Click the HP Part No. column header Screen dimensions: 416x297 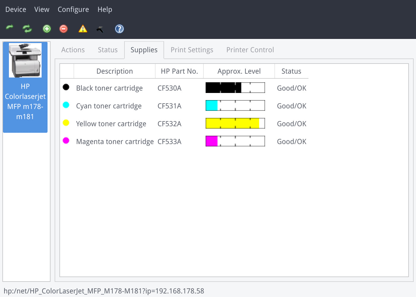179,71
